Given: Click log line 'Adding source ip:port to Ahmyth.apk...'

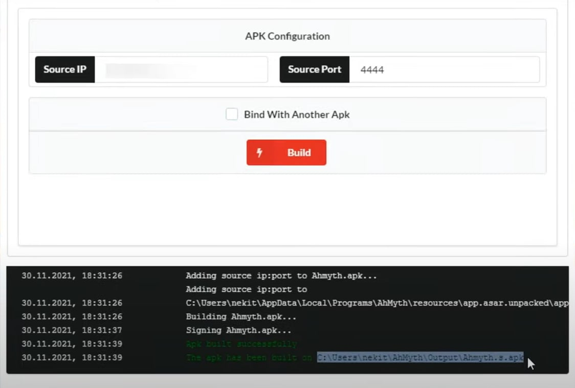Looking at the screenshot, I should pyautogui.click(x=281, y=276).
